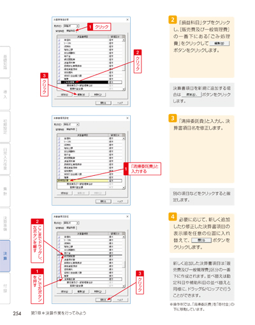Screen dimensions: 255x325
Task: Click the scroll-up arrow in the middle dialog's list
Action: [124, 138]
